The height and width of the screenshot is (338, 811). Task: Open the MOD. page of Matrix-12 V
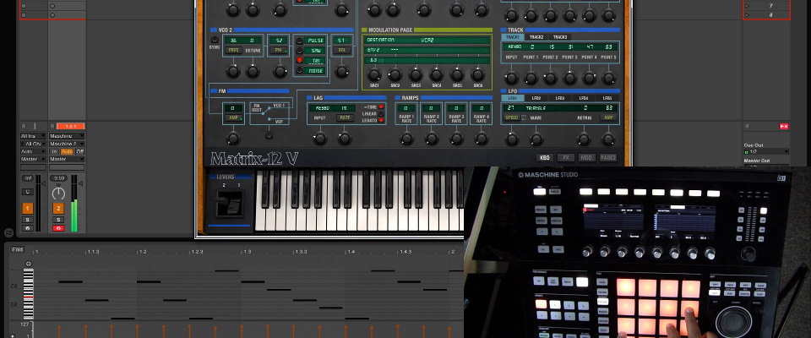tap(587, 158)
